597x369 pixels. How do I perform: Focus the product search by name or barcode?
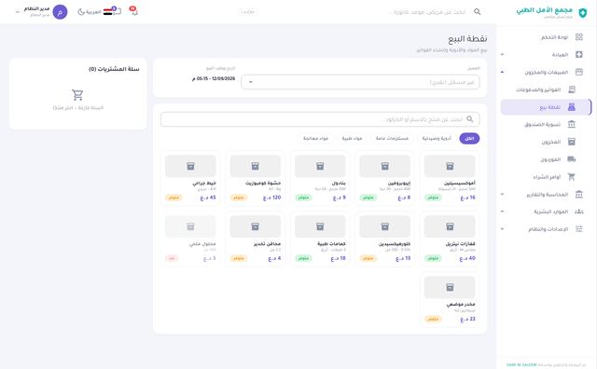point(320,119)
